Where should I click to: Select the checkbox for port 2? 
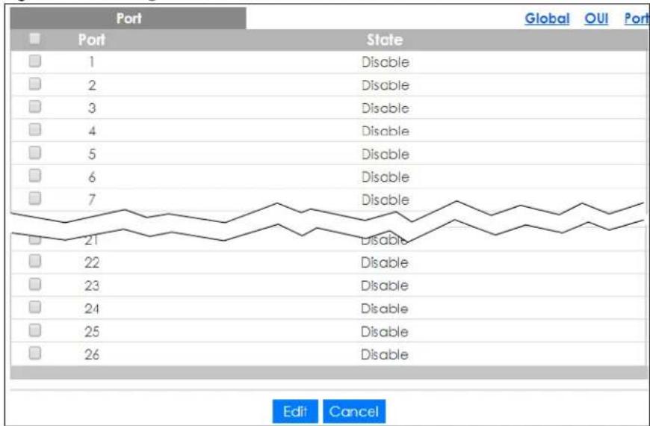(x=35, y=84)
